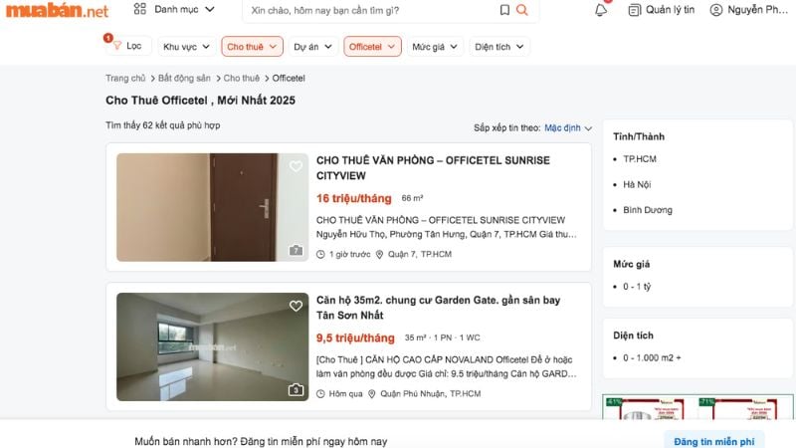Open photo count icon on Garden Gate image
This screenshot has height=448, width=796.
[x=296, y=390]
